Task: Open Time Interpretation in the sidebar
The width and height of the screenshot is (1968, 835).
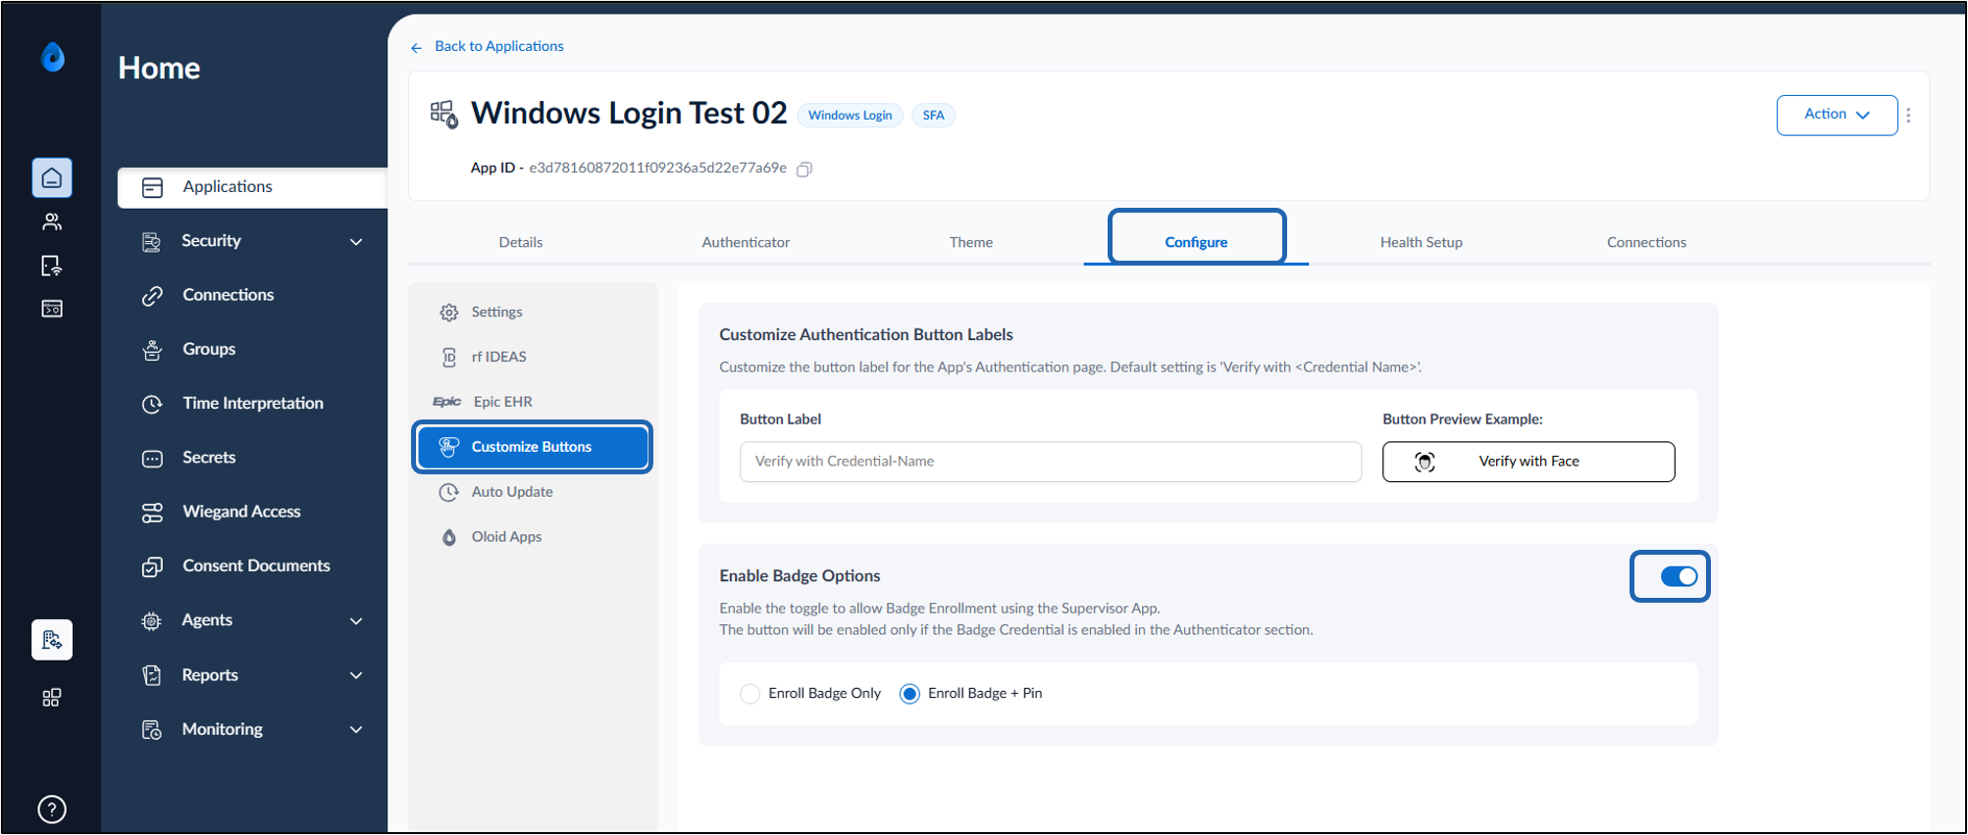Action: click(253, 404)
